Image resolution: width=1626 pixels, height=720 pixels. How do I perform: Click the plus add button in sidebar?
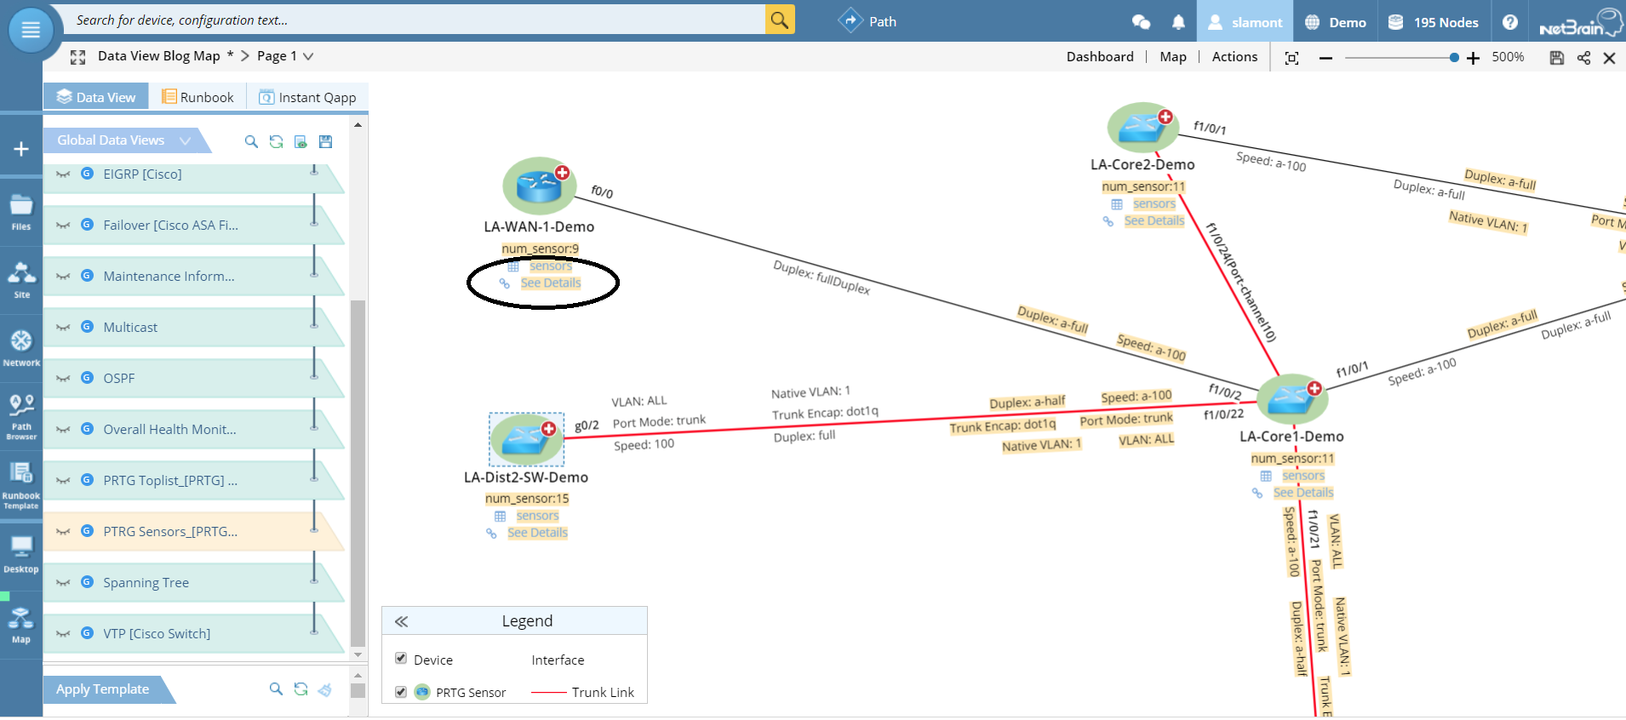[21, 149]
